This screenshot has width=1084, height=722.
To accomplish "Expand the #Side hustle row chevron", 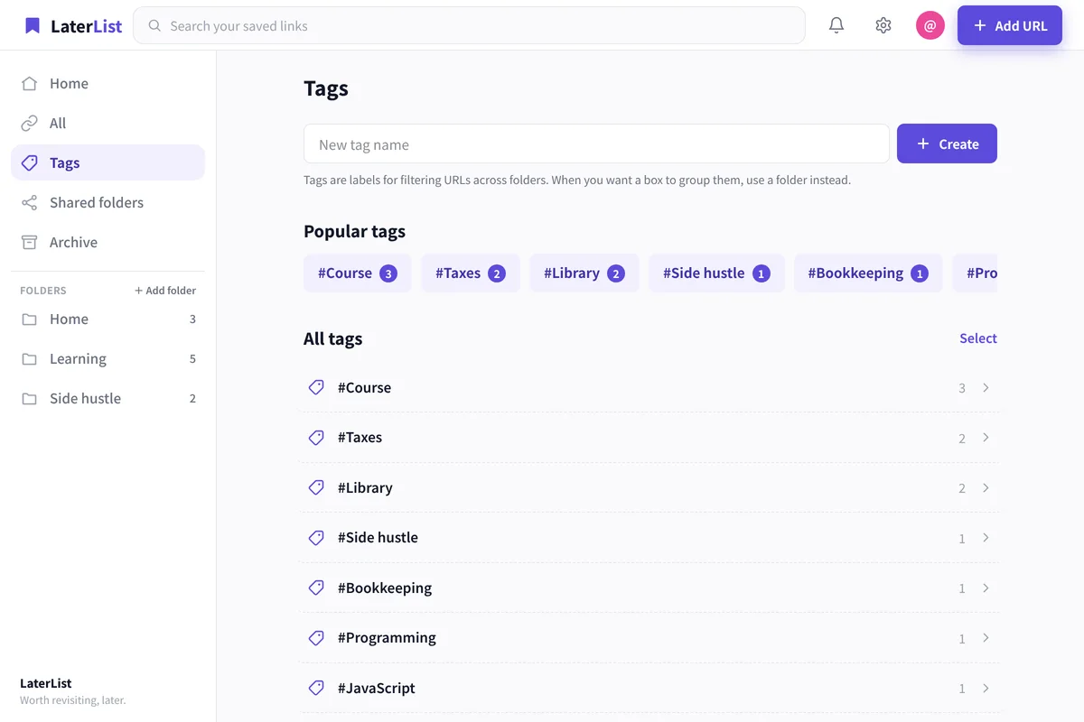I will tap(986, 537).
